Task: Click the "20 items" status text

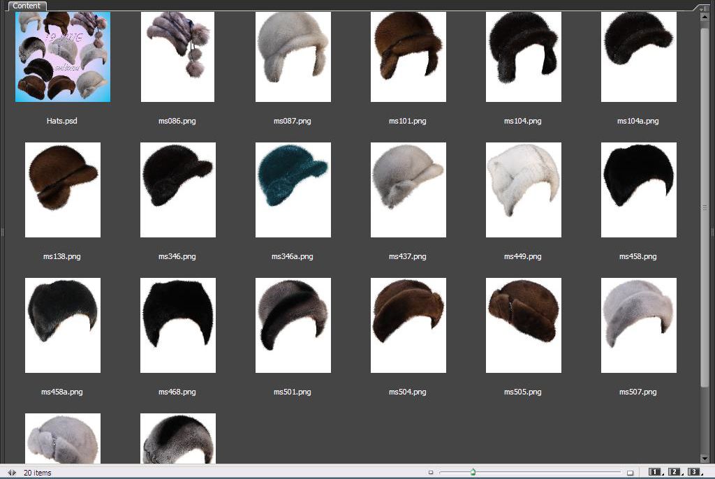Action: coord(38,473)
